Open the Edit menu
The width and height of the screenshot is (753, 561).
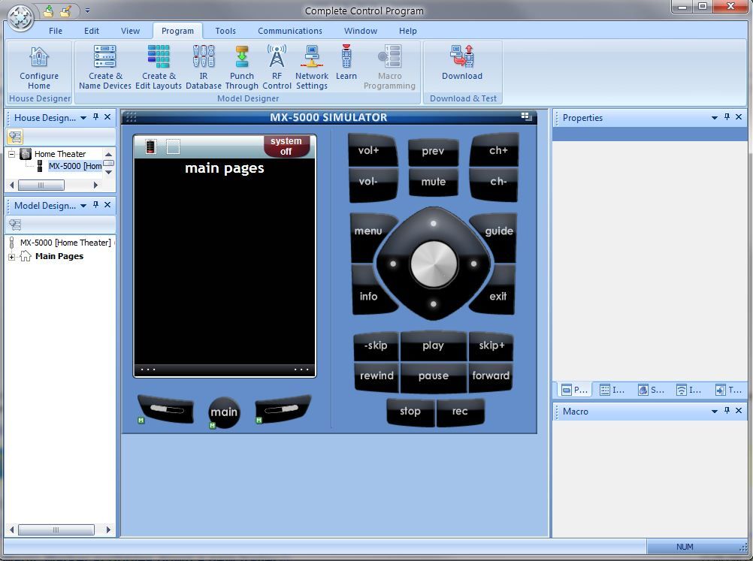[91, 31]
